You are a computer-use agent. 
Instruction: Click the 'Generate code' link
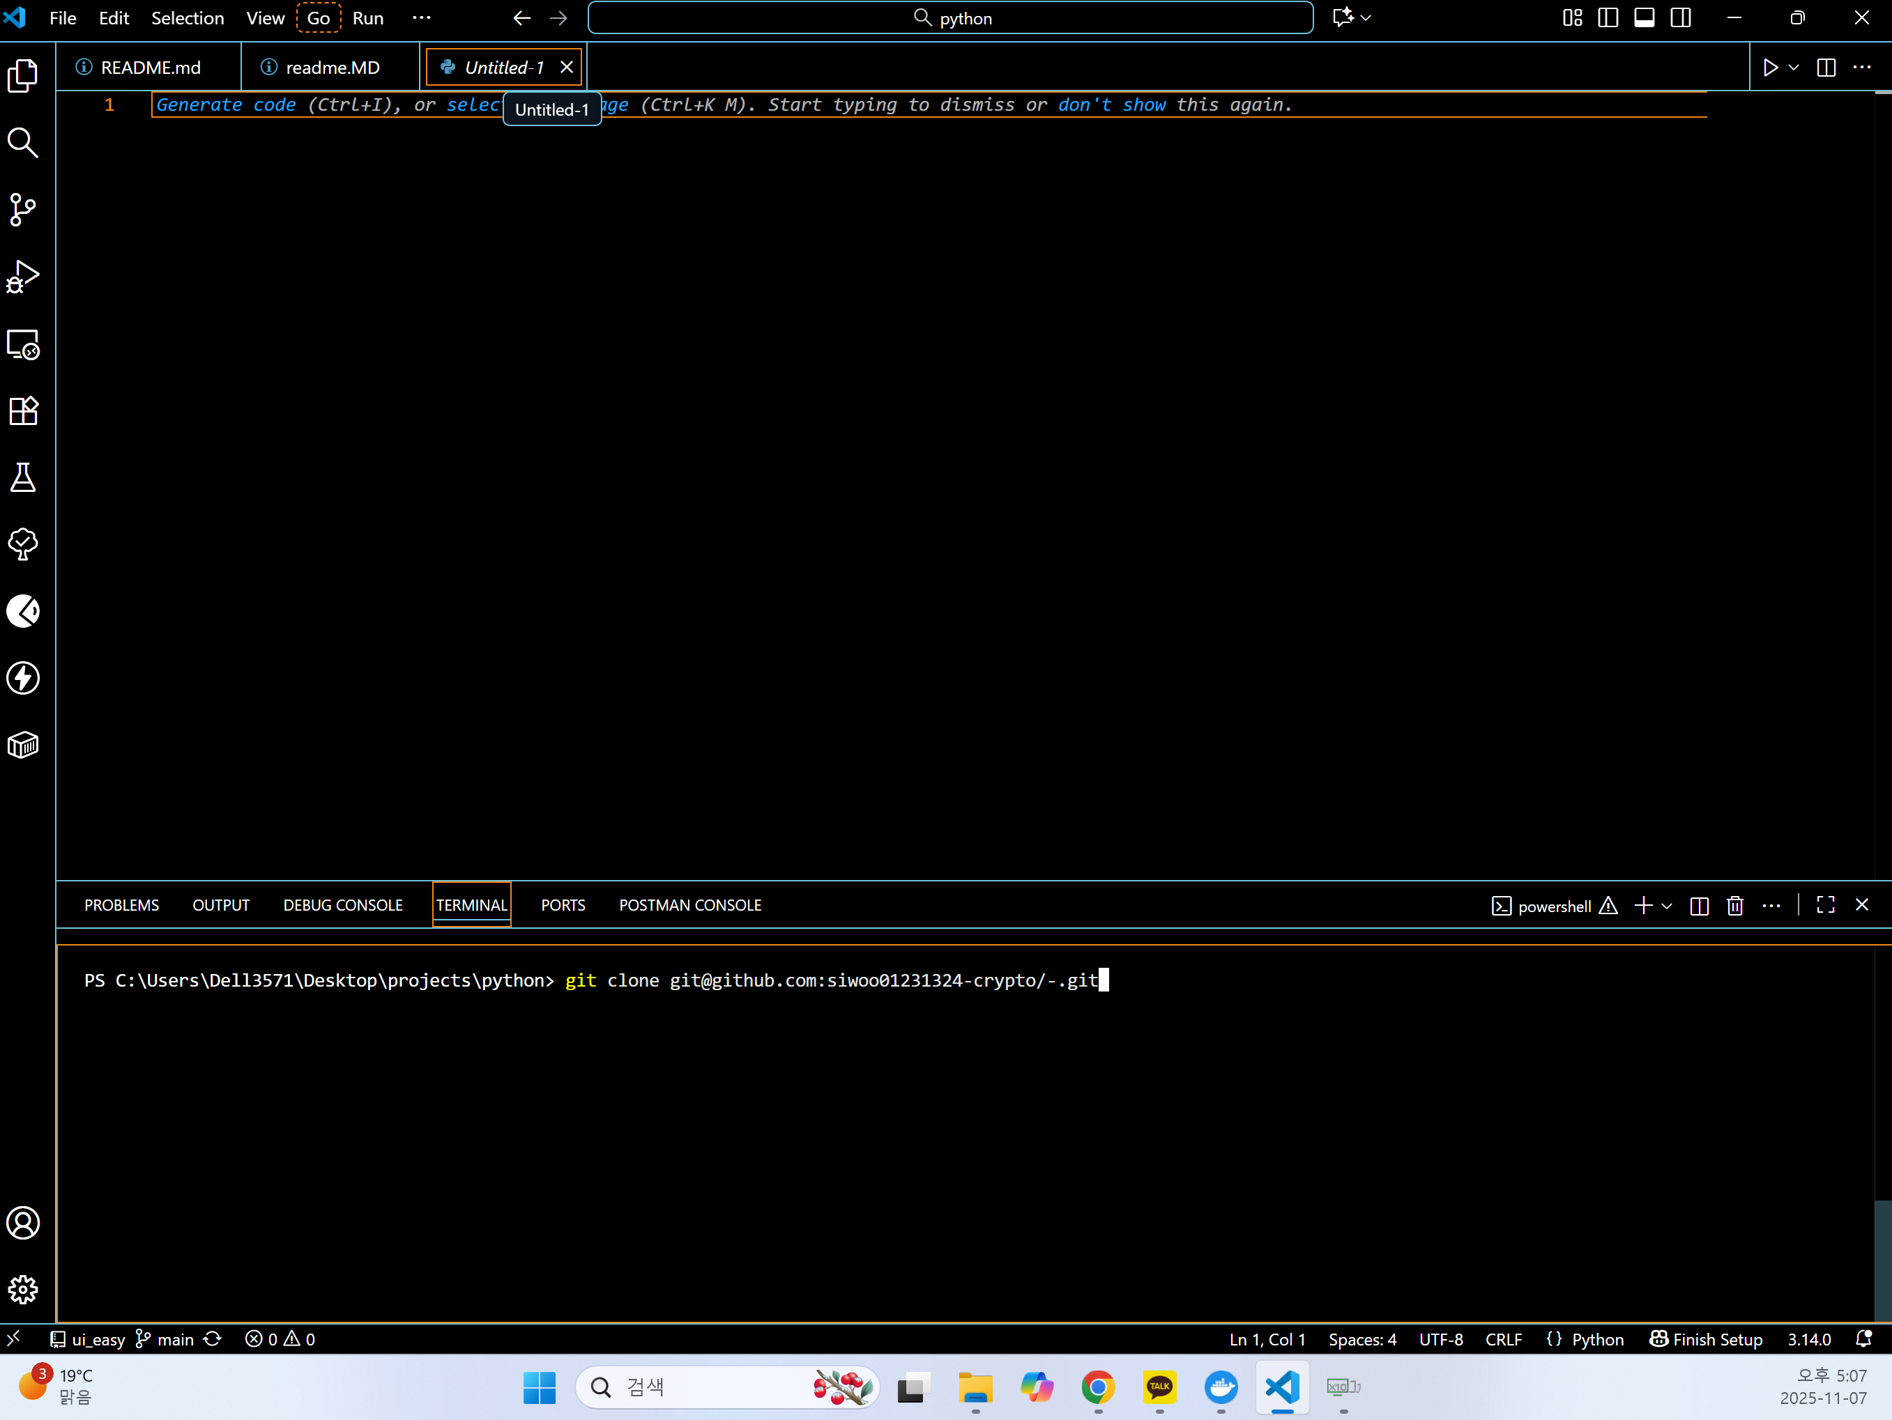tap(226, 105)
